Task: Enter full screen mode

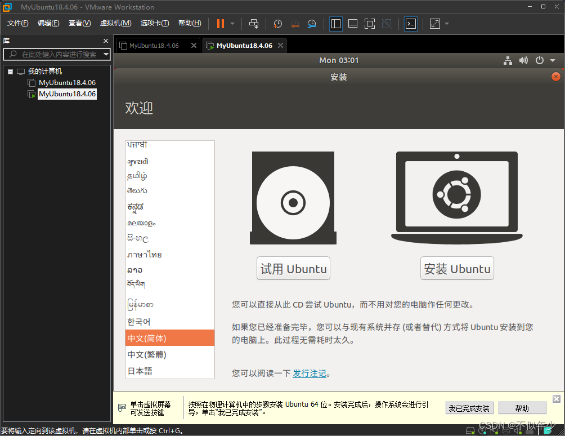Action: [x=370, y=24]
